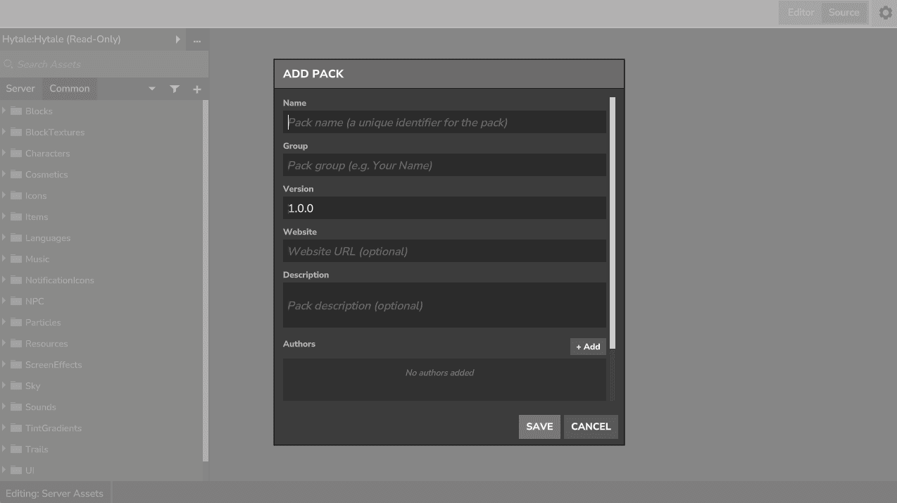Cancel the Add Pack dialog
The height and width of the screenshot is (503, 897).
click(591, 426)
